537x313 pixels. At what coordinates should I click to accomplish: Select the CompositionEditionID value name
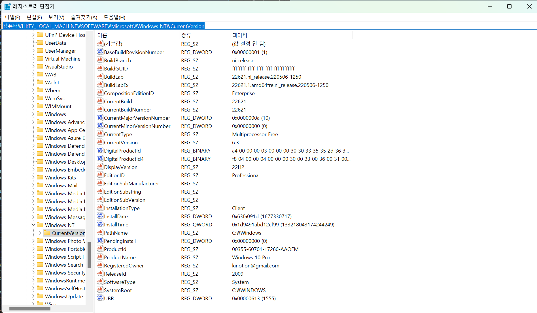(129, 93)
